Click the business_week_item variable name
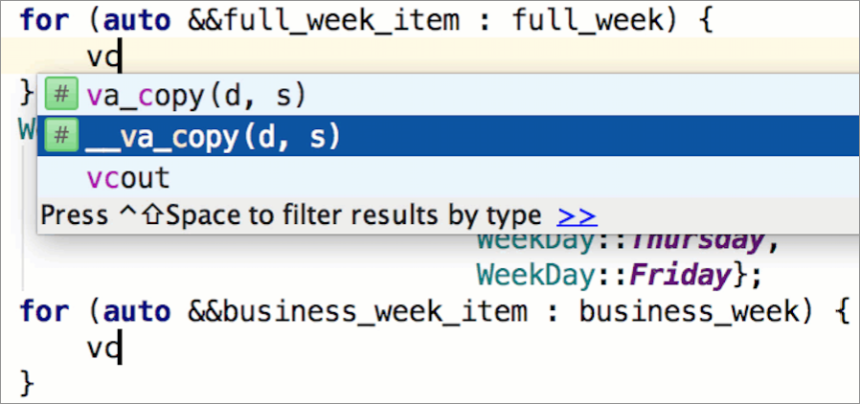860x404 pixels. 375,312
